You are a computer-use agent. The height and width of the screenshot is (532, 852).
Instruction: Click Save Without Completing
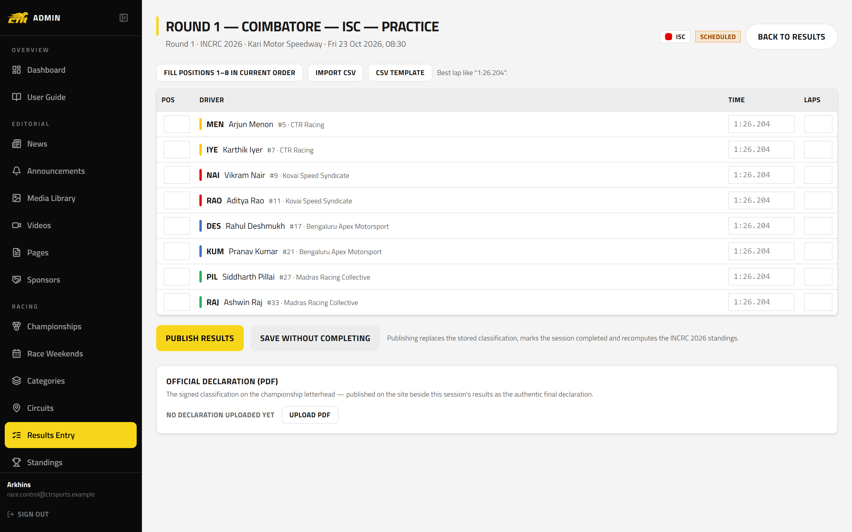[x=315, y=338]
